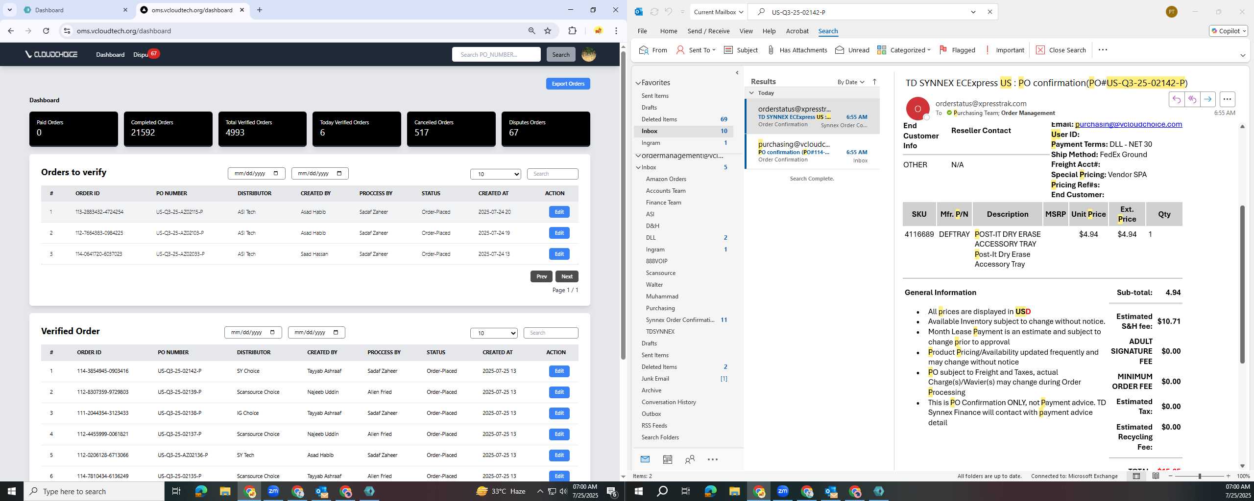The image size is (1254, 501).
Task: Open rows-per-page dropdown in Orders to verify
Action: (x=495, y=174)
